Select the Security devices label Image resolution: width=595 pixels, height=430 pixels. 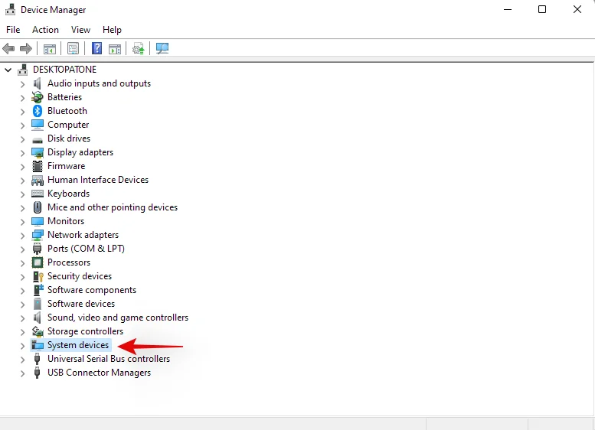click(80, 276)
